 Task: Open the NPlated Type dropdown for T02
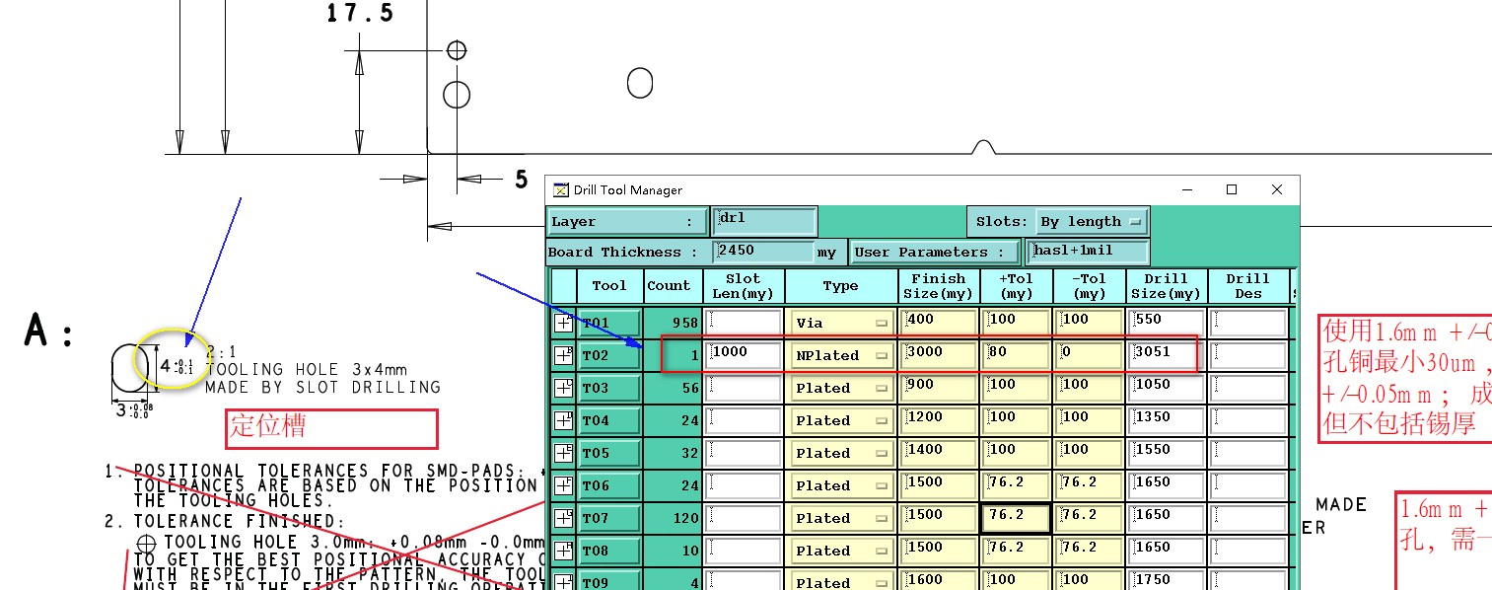tap(842, 355)
